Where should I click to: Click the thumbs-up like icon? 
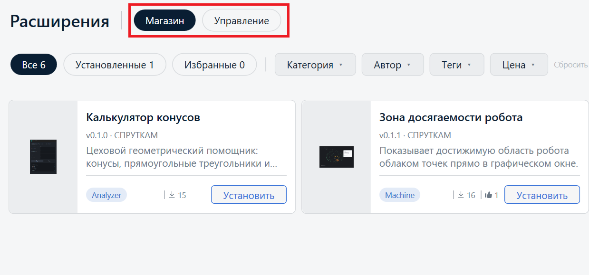click(x=488, y=195)
